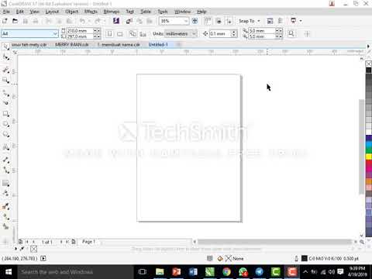Switch to the MERRY IMAN.cdr tab

(x=72, y=45)
